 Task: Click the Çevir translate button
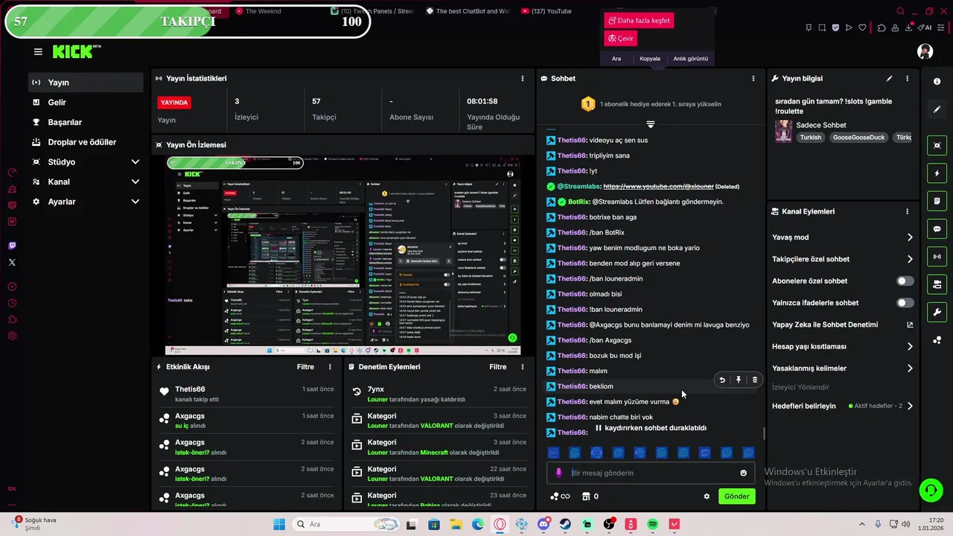[620, 38]
